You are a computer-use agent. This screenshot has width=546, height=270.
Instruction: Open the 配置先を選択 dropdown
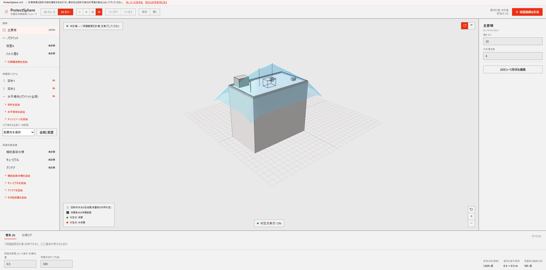pyautogui.click(x=19, y=132)
